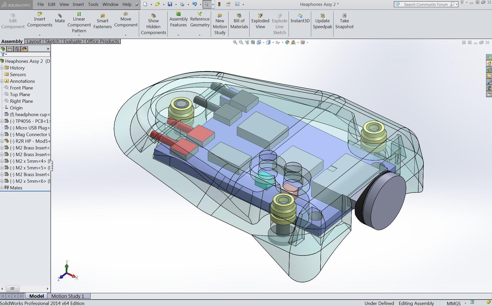Click the New document icon
The image size is (492, 306).
[145, 4]
